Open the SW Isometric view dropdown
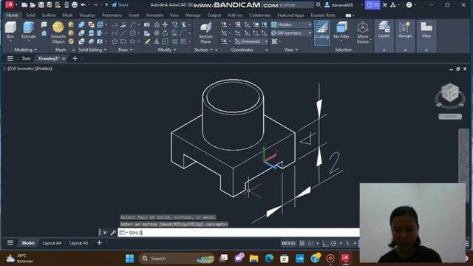Screen dimensions: 473x266 (x=291, y=33)
